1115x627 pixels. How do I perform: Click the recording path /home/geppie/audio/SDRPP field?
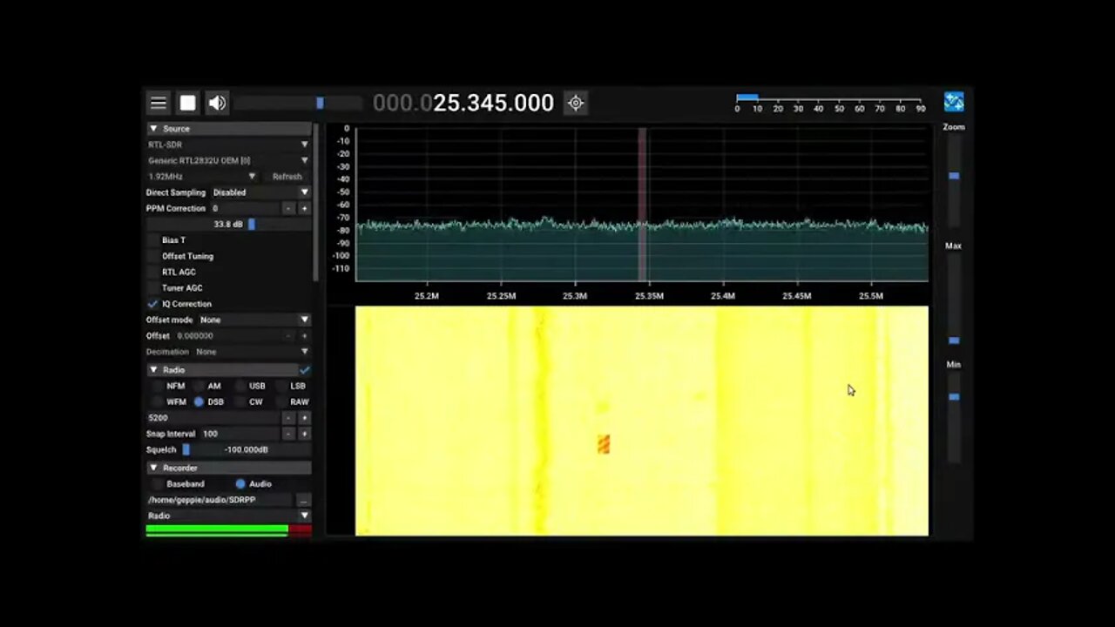[220, 500]
